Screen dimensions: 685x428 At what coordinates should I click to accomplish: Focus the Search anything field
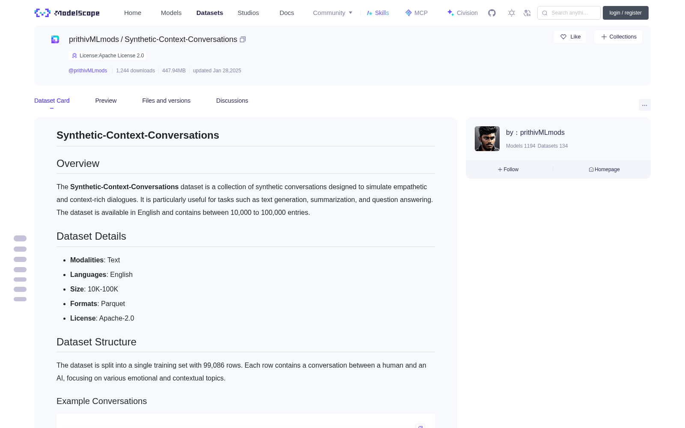click(x=569, y=13)
